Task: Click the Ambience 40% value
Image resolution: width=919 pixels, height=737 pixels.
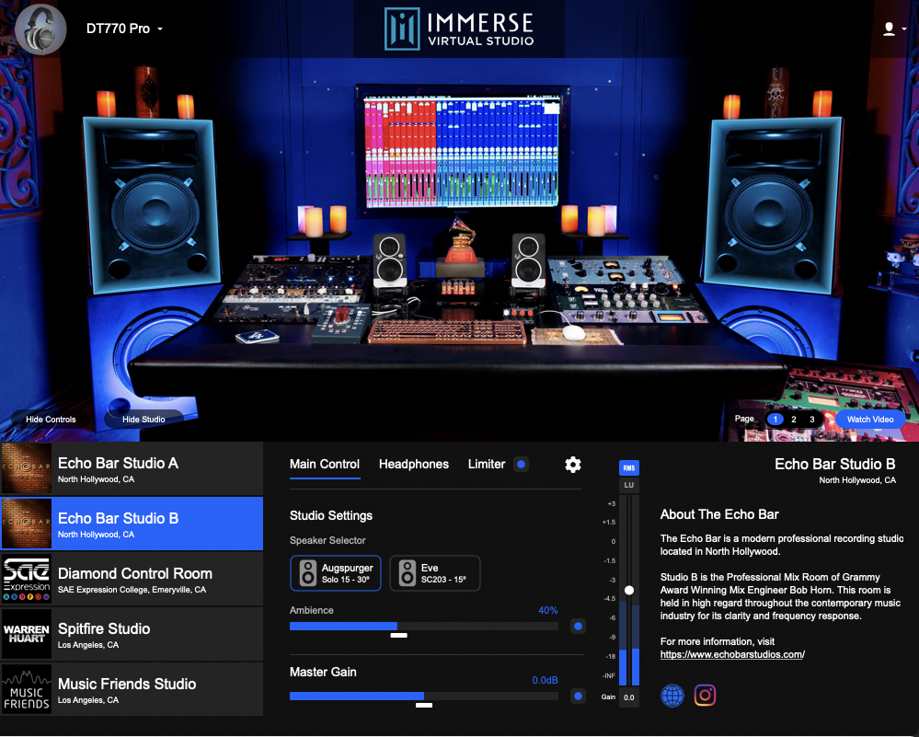Action: tap(548, 610)
